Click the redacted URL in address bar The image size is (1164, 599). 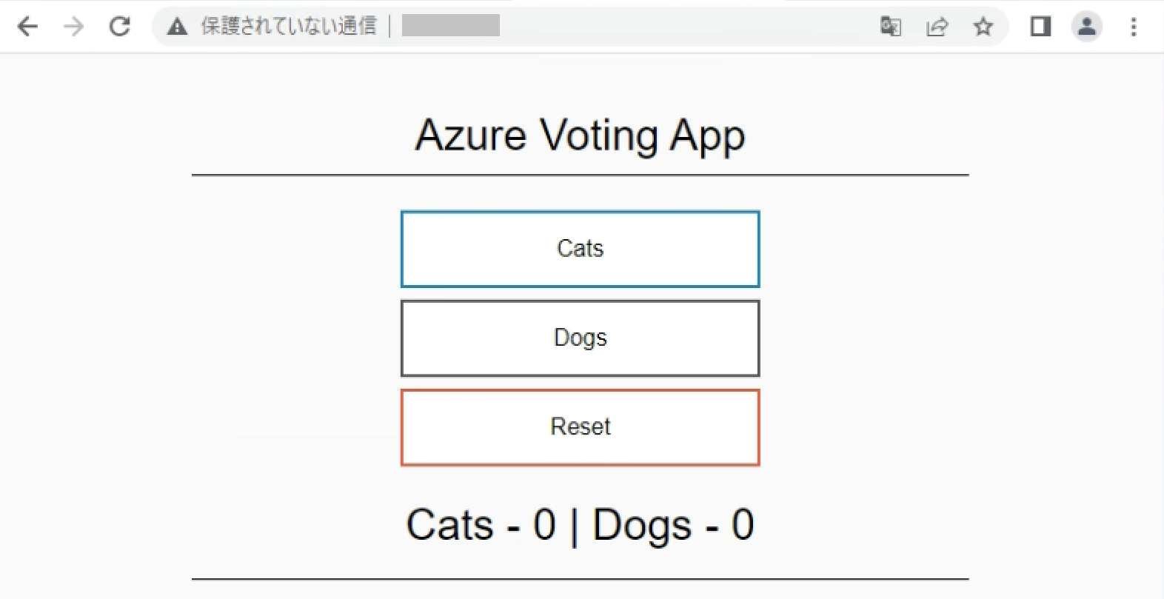click(451, 26)
